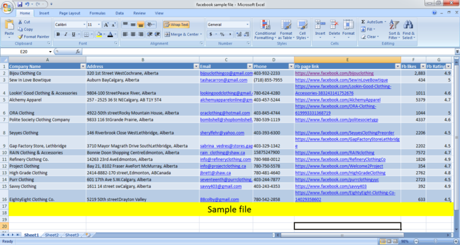
Task: Open Format as Table gallery
Action: 285,30
